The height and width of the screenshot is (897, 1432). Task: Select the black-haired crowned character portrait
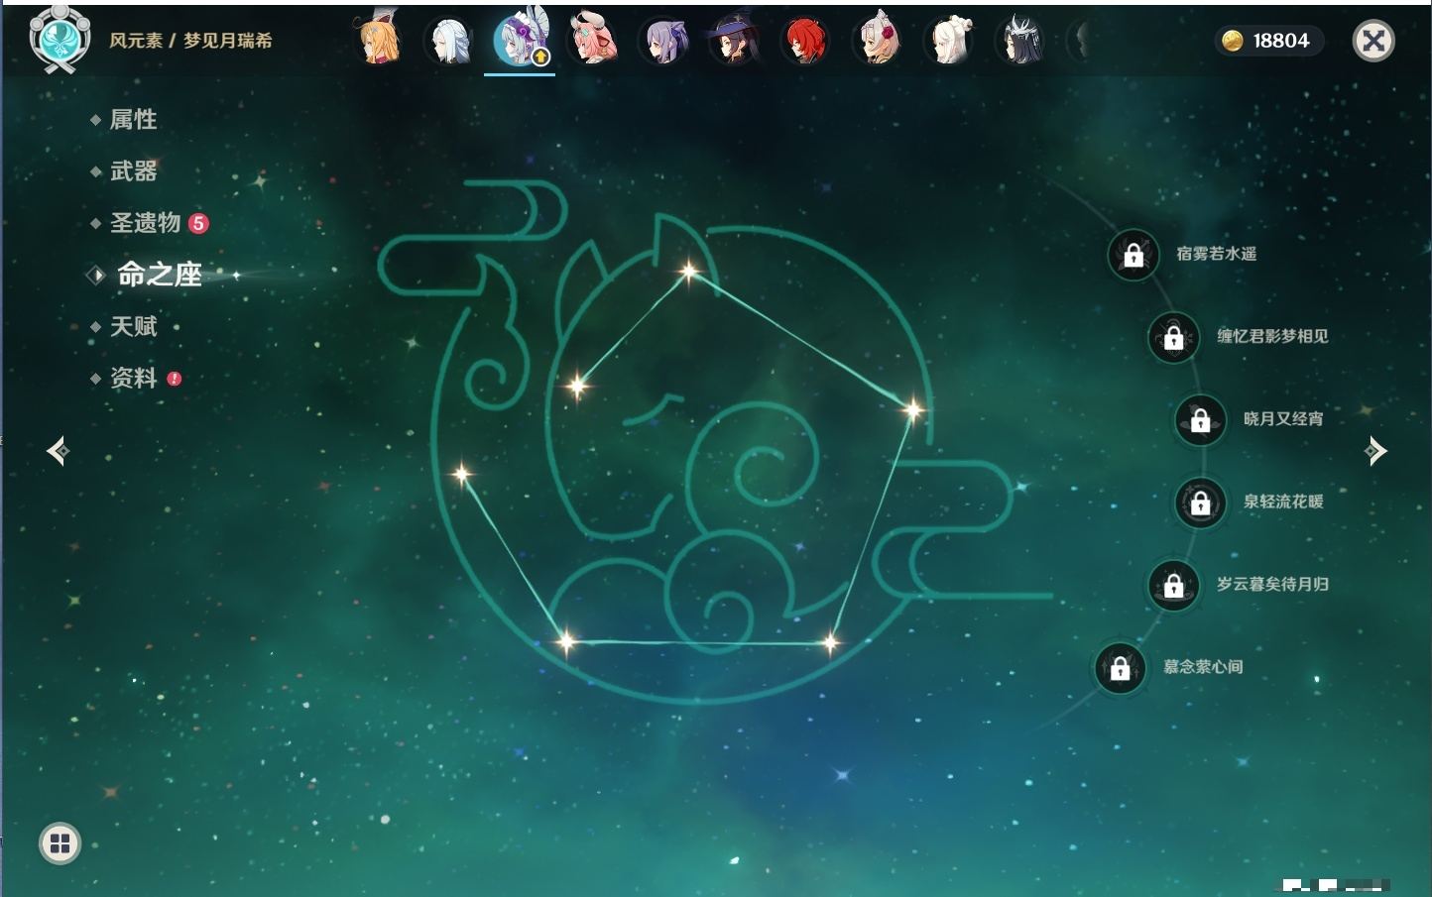tap(1020, 41)
